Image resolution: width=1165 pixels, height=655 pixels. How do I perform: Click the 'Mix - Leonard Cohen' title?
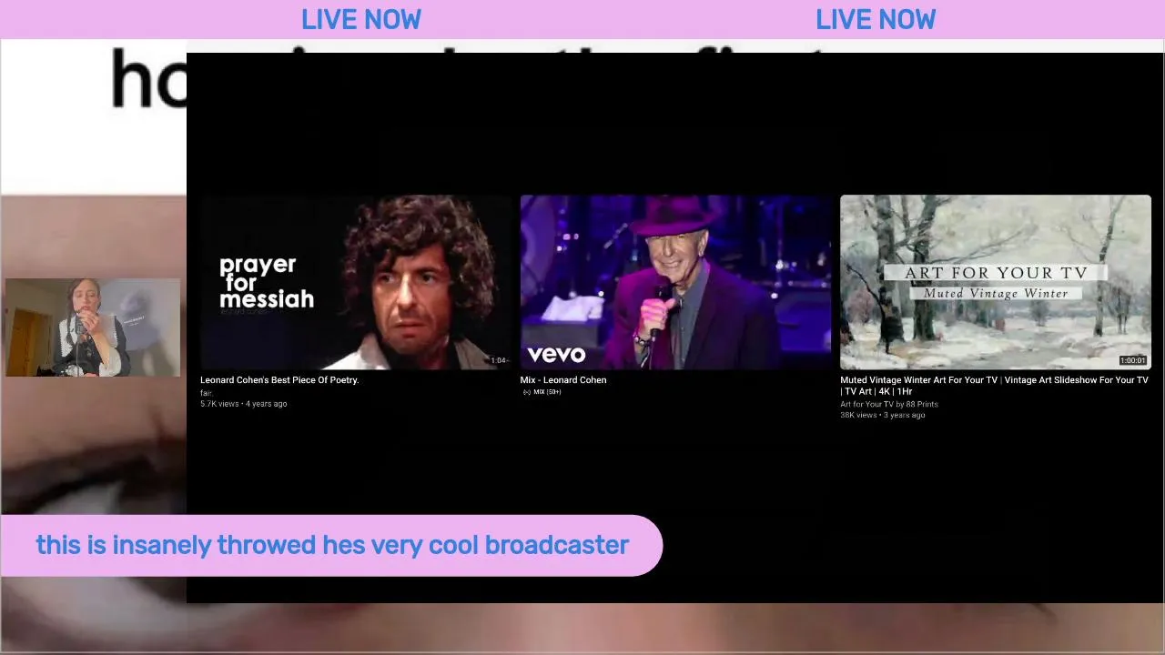point(563,380)
